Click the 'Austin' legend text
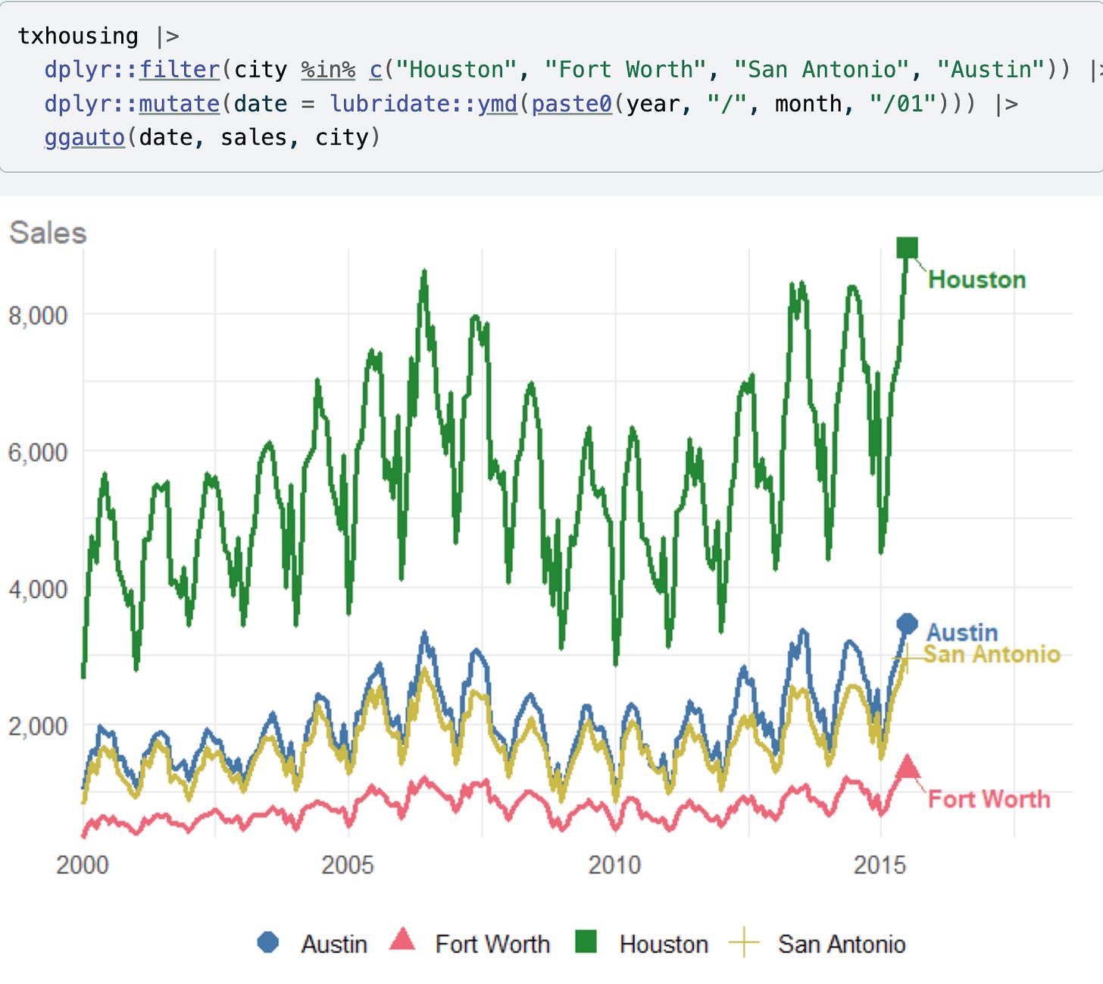 (x=334, y=944)
